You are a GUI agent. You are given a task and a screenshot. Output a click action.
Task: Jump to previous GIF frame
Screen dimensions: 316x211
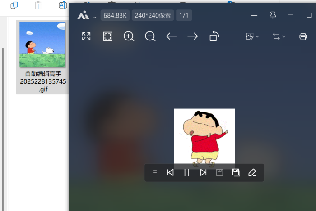[x=171, y=172]
